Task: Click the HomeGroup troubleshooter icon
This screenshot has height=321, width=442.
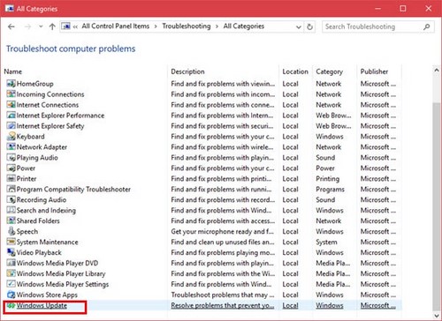Action: click(x=11, y=84)
